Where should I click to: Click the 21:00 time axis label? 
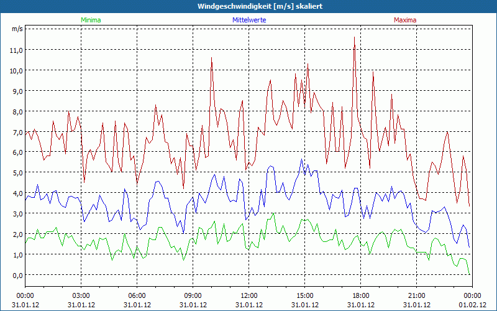point(416,296)
